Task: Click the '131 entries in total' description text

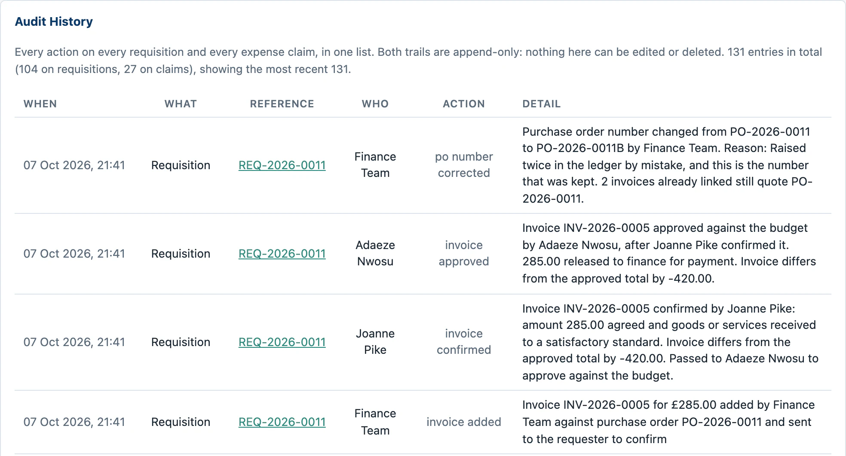Action: 775,52
